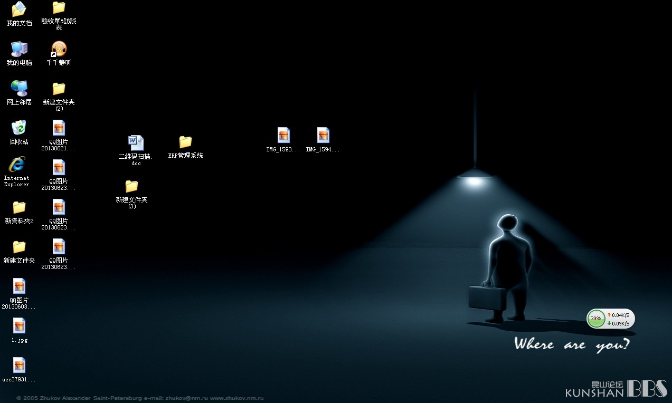Open 我的电脑 on the desktop
672x403 pixels.
tap(19, 49)
